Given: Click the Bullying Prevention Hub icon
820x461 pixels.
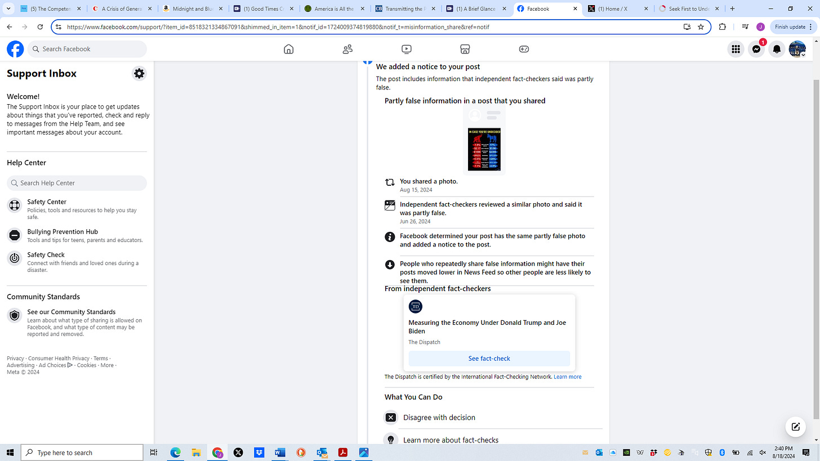Looking at the screenshot, I should (15, 235).
